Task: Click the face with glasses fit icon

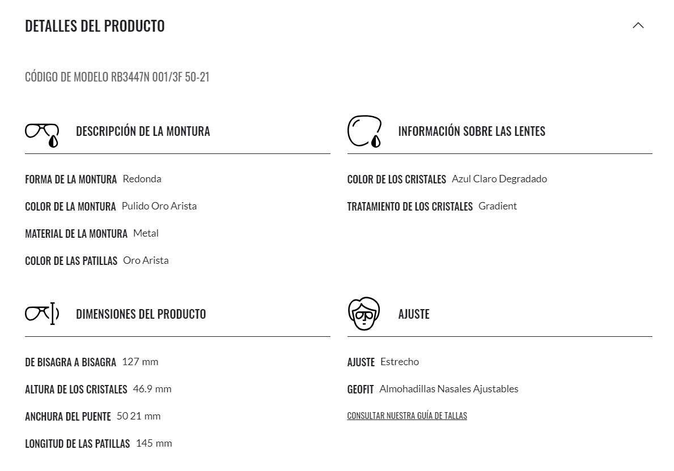Action: [x=364, y=314]
